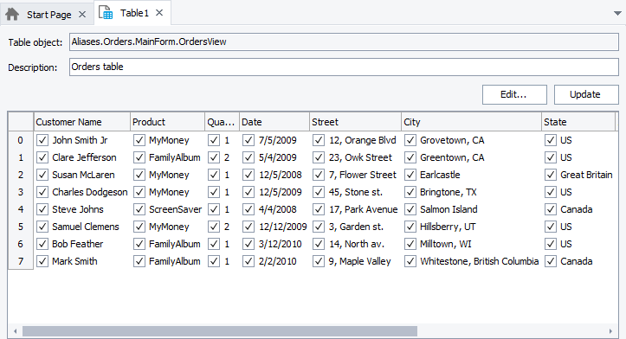Select row header 0
626x339 pixels.
(21, 140)
